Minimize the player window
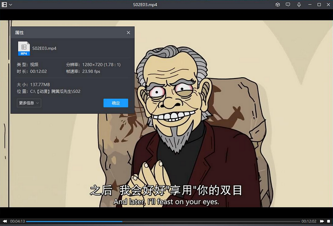The image size is (333, 226). click(x=309, y=4)
